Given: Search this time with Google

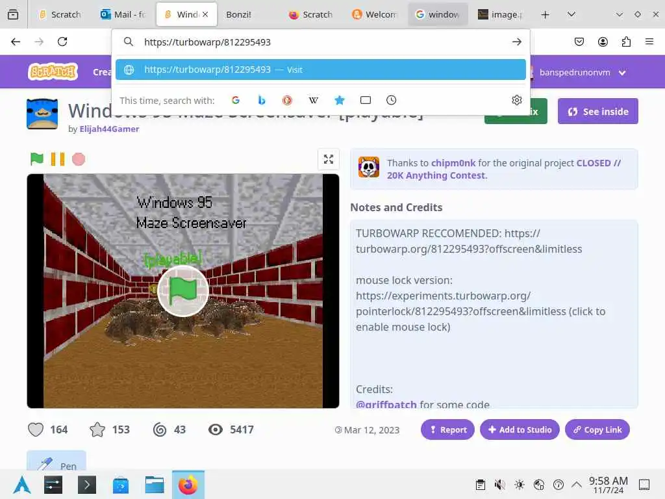Looking at the screenshot, I should tap(236, 100).
